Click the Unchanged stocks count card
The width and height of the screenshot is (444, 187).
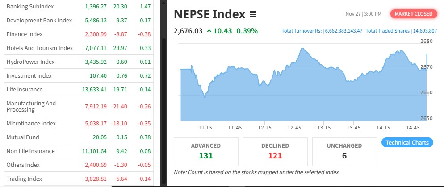tap(344, 151)
